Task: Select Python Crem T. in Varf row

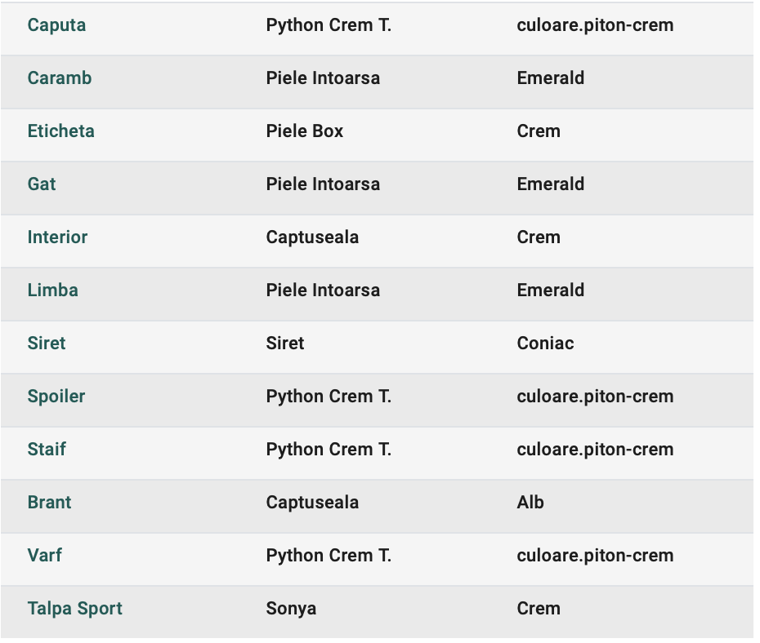Action: point(329,556)
